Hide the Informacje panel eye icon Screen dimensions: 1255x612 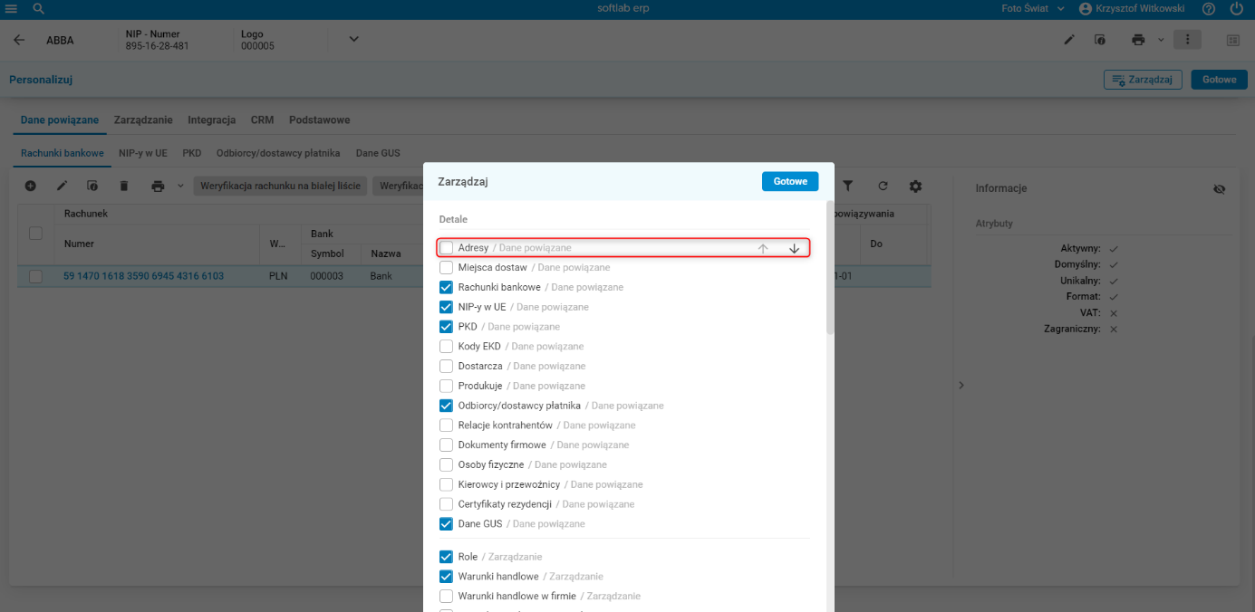click(1219, 189)
